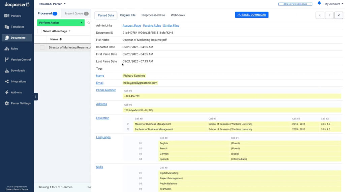
Task: Open the Rules sidebar icon
Action: click(x=7, y=49)
